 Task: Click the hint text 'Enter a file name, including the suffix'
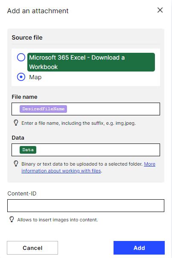point(79,123)
